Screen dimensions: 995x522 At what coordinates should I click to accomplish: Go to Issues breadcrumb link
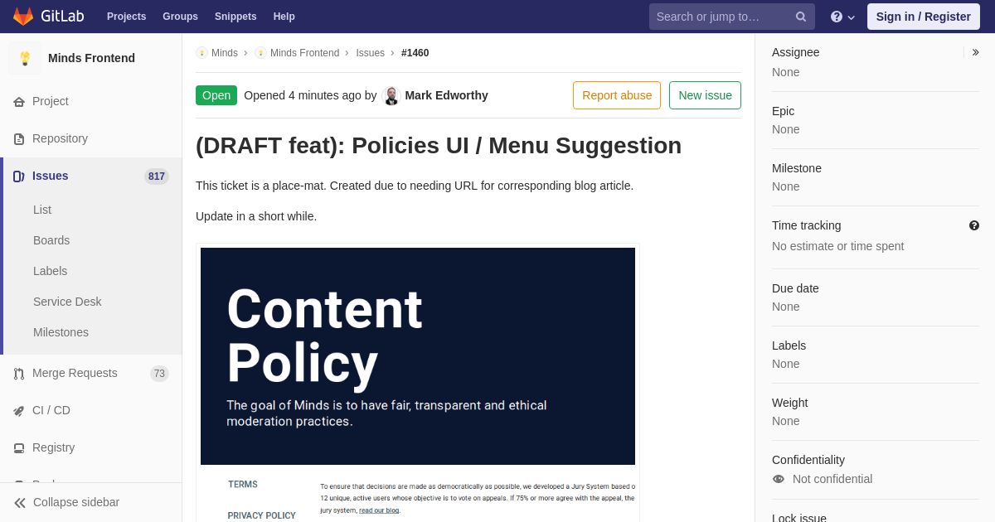click(x=370, y=53)
